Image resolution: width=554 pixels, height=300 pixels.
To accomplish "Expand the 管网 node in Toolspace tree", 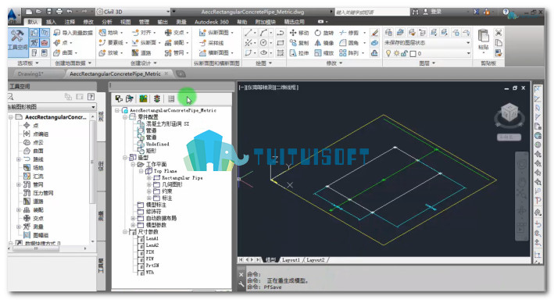I will click(x=19, y=184).
